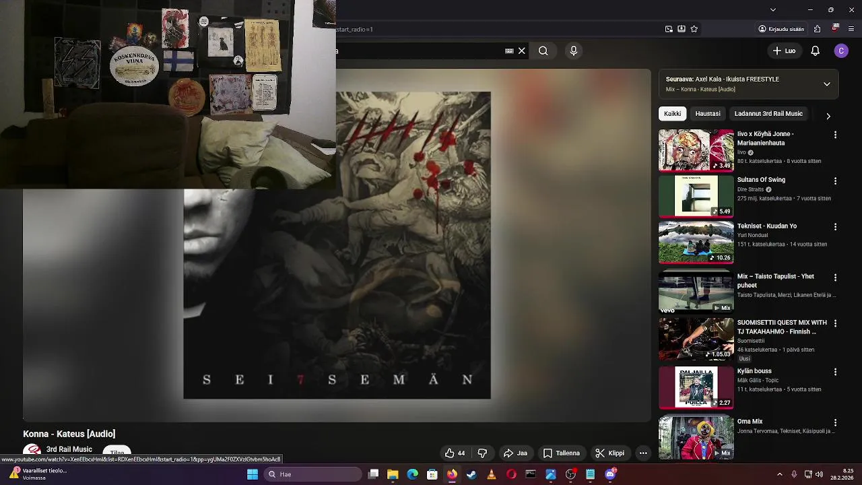
Task: Open options for Mix – Taisto Tapulist
Action: 835,278
